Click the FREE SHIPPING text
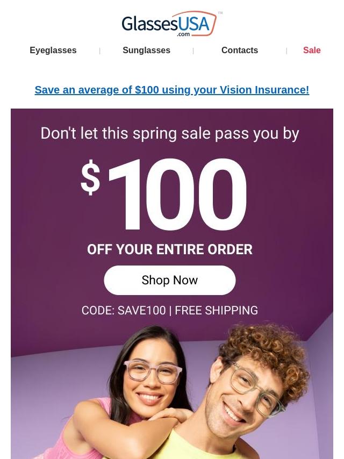344x459 pixels. tap(217, 310)
